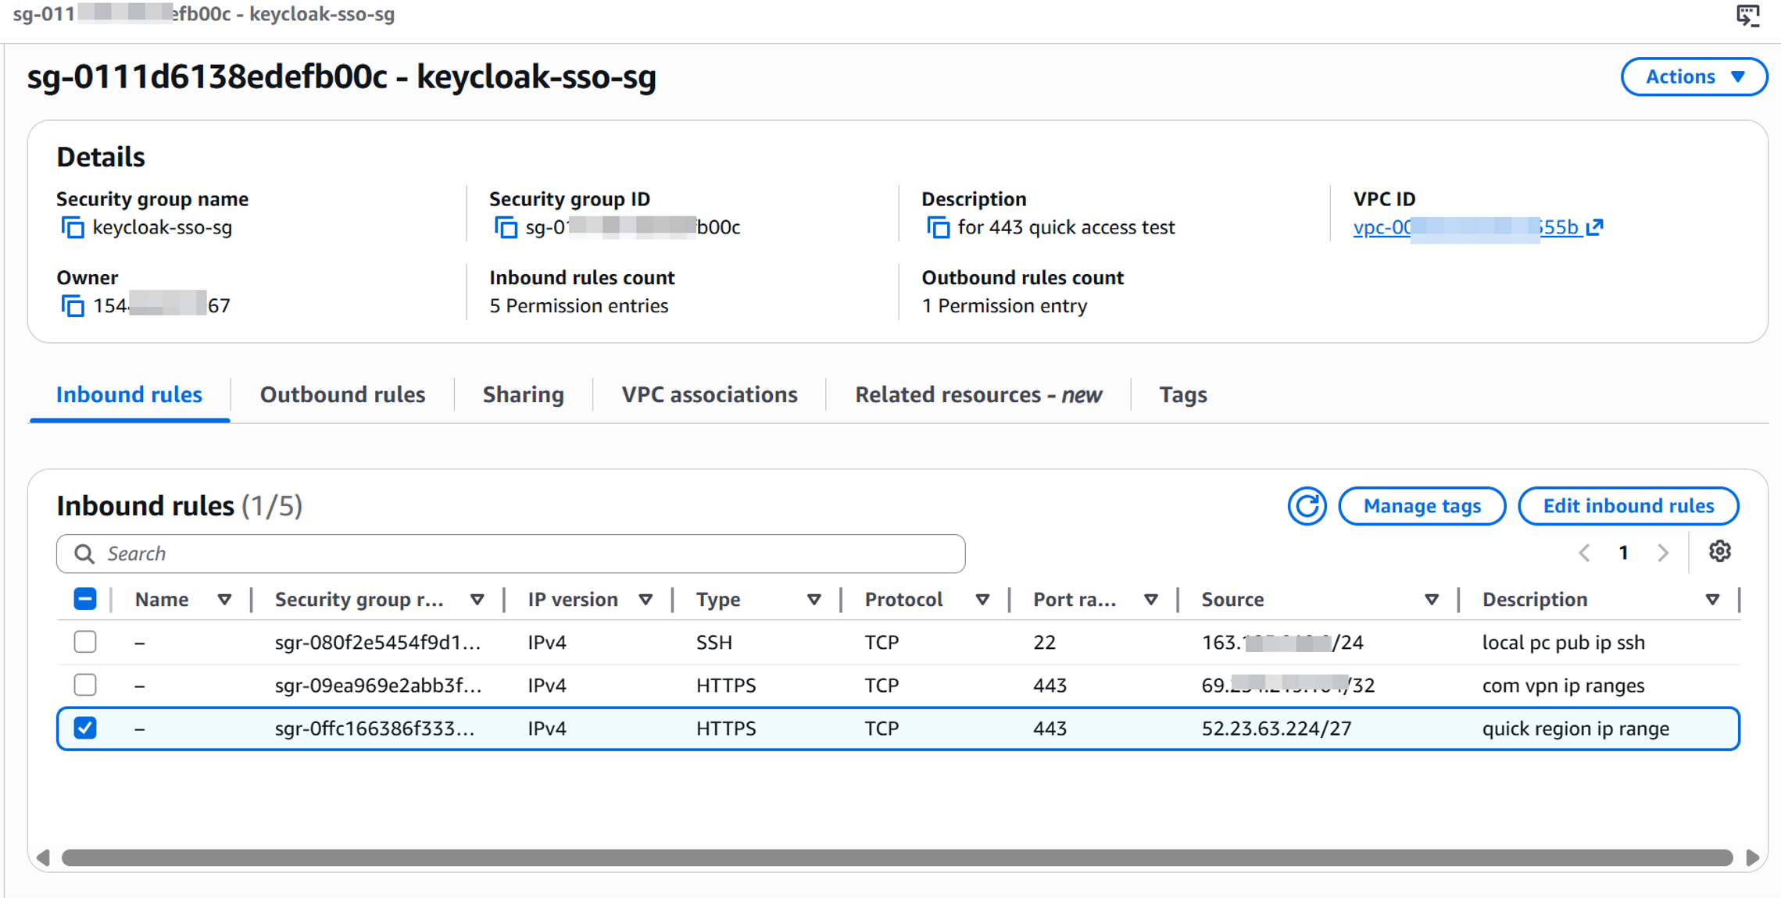Uncheck the 'quick region ip range' rule
The image size is (1781, 898).
point(85,728)
